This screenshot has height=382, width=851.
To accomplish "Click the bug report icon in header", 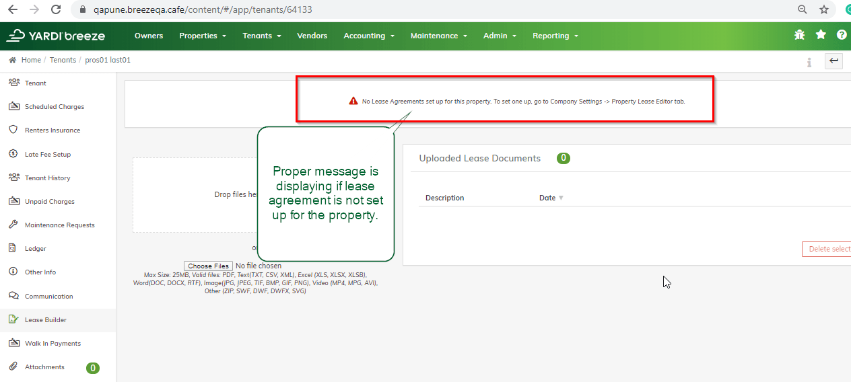I will coord(800,35).
